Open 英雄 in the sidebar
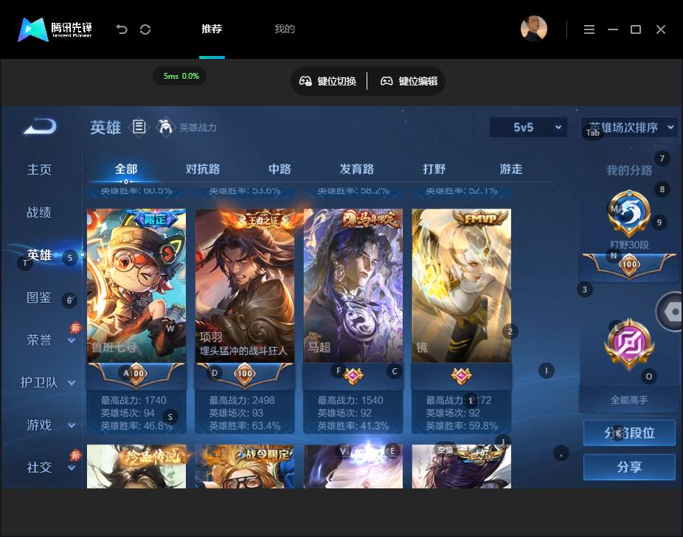This screenshot has width=683, height=537. pyautogui.click(x=39, y=255)
